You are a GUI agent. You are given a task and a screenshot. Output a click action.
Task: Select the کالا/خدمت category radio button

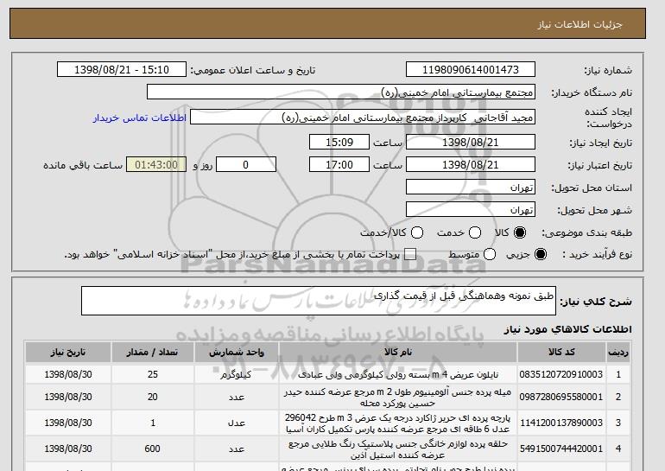[x=417, y=232]
